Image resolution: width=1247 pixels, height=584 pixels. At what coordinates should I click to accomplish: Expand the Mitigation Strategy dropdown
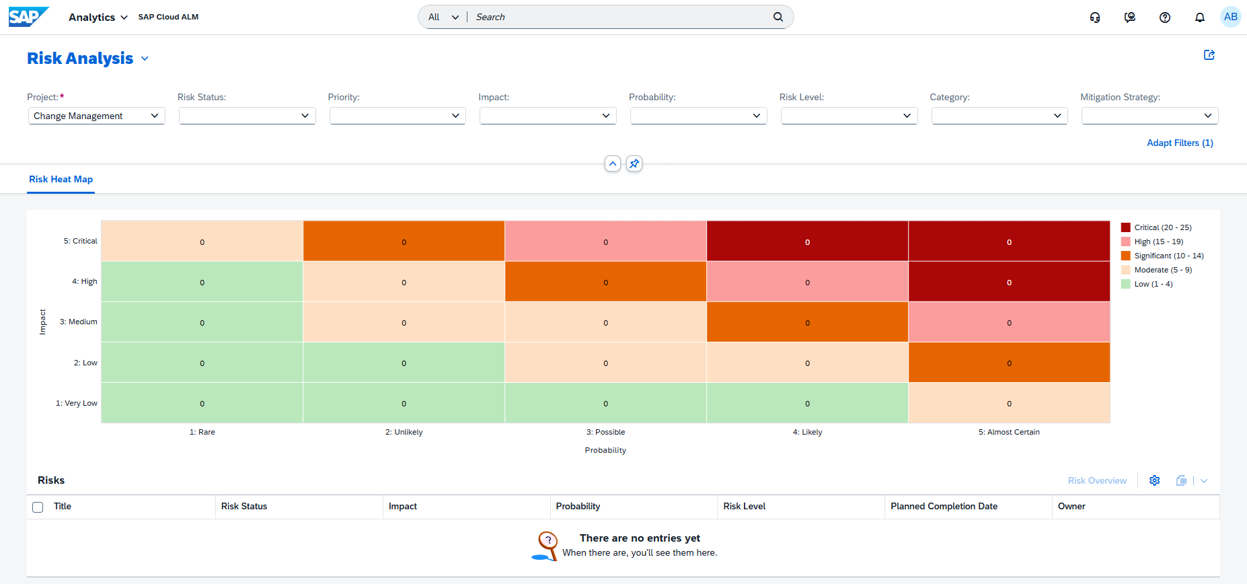[1149, 116]
